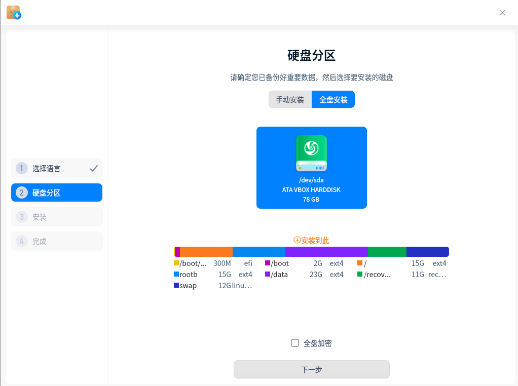Click the 12G size value
The height and width of the screenshot is (386, 518).
click(x=225, y=286)
